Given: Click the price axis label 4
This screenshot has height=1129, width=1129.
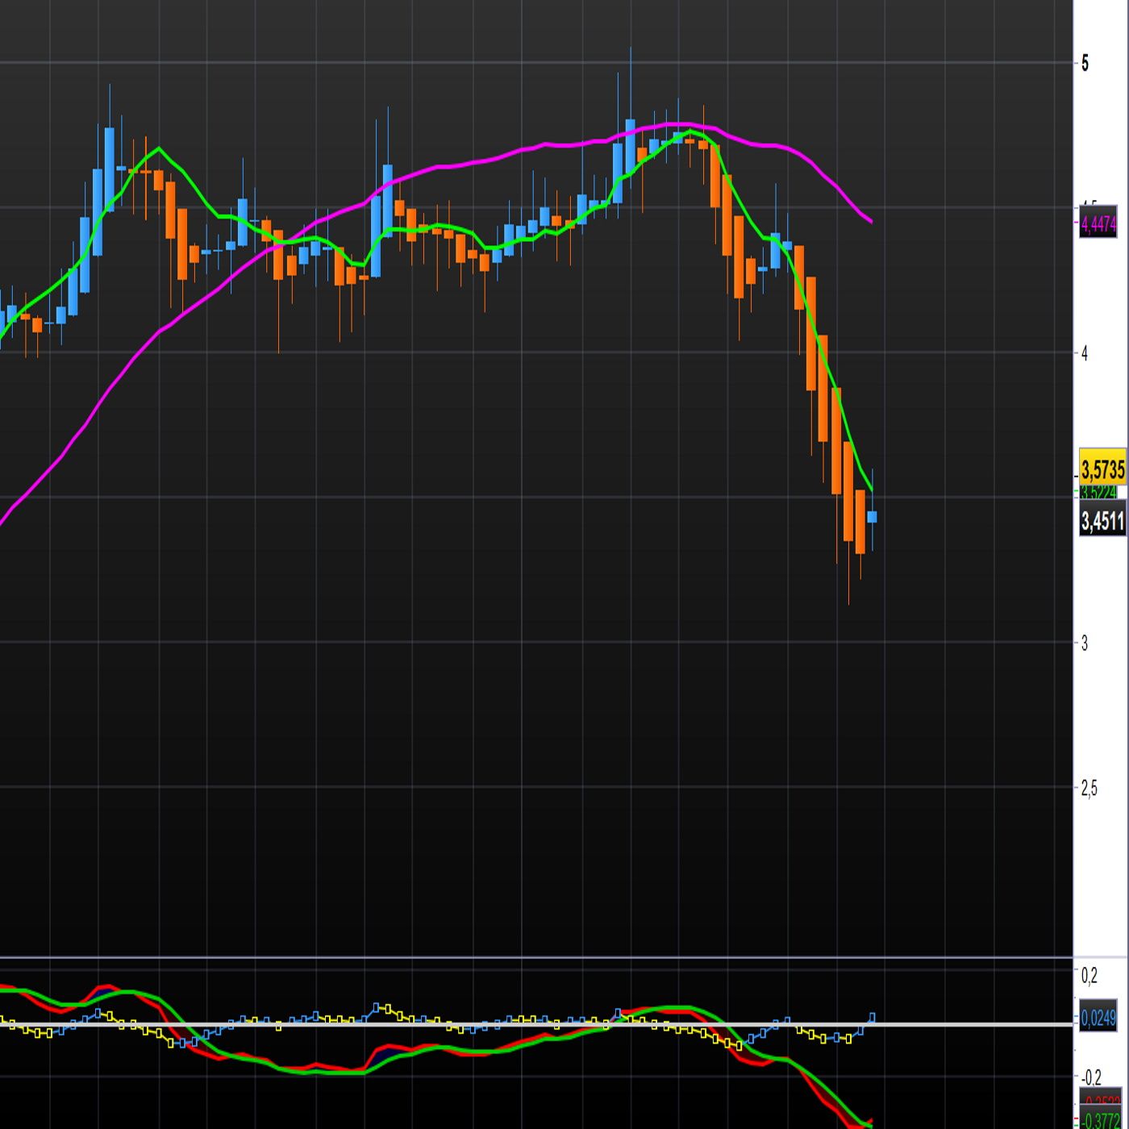Looking at the screenshot, I should tap(1085, 352).
